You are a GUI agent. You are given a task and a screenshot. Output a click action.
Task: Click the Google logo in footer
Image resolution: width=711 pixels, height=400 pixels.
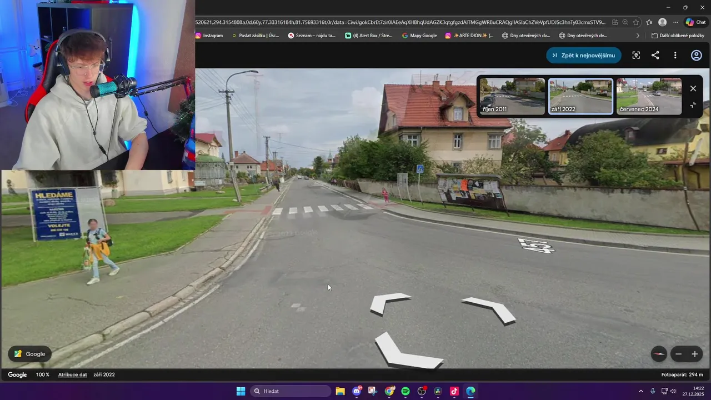[17, 374]
